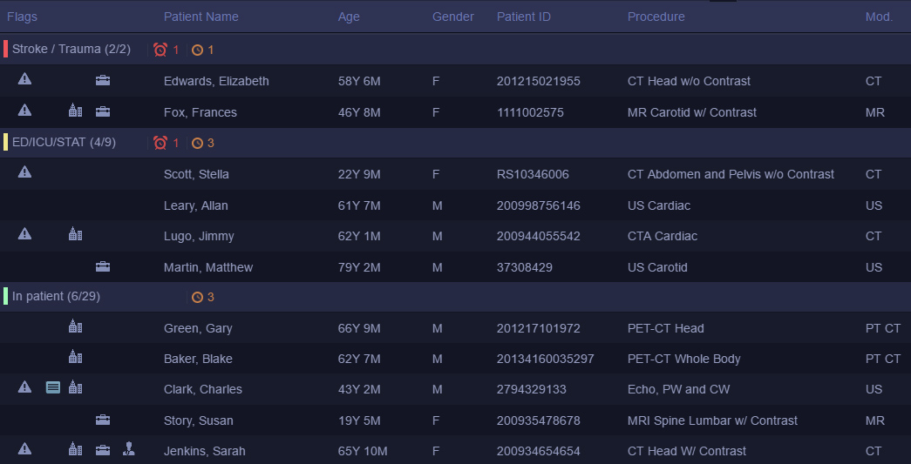This screenshot has height=464, width=911.
Task: Sort by the Patient Name column header
Action: 201,17
